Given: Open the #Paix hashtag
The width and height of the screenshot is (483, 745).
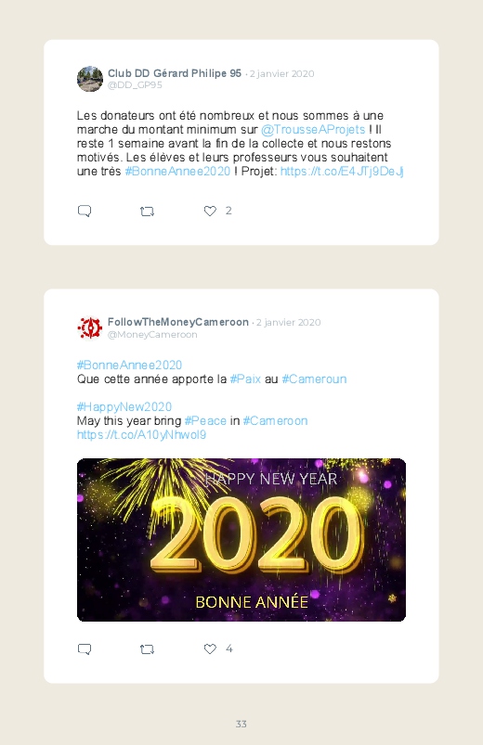Looking at the screenshot, I should [x=245, y=379].
